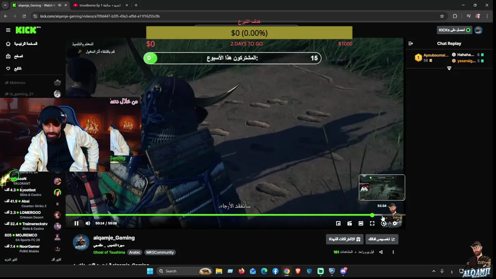Viewport: 496px width, 279px height.
Task: Open the Following sidebar link
Action: point(14,69)
